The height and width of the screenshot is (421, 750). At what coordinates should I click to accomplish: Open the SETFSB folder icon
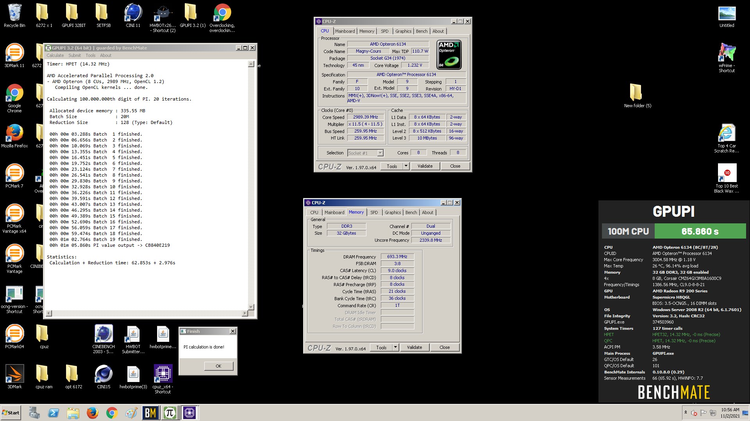104,16
